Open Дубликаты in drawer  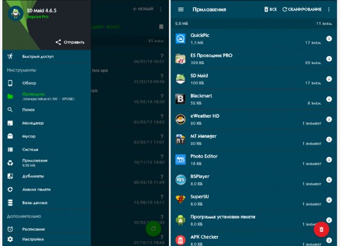point(46,176)
